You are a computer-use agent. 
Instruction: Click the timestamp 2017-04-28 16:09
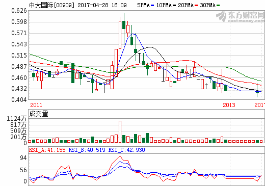(x=102, y=5)
